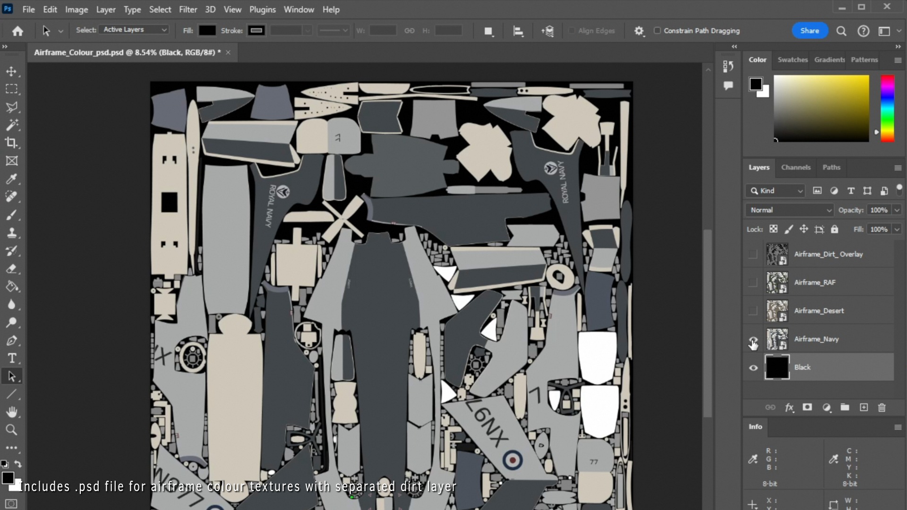
Task: Click the Share button
Action: click(809, 31)
